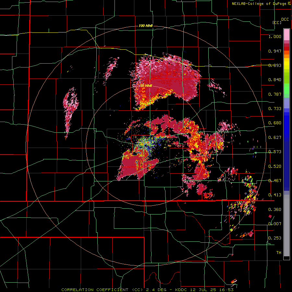Screen dimensions: 292x292
Task: Click the 0.467 color scale value
Action: pos(275,181)
